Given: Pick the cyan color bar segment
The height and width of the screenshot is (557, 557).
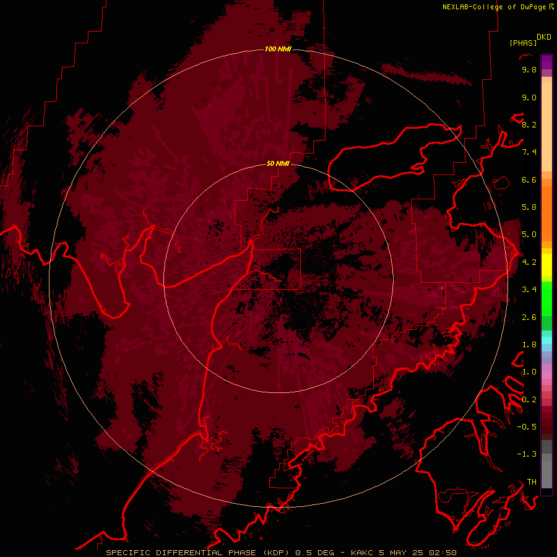Looking at the screenshot, I should [x=546, y=340].
